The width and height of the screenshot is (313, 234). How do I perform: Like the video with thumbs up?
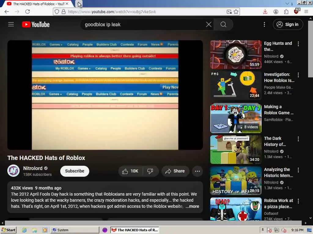pos(130,171)
